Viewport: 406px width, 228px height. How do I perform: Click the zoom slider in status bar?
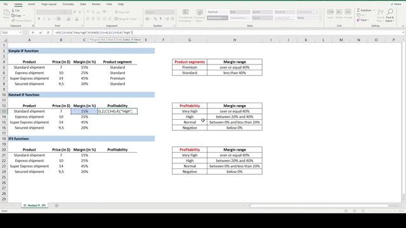click(381, 211)
